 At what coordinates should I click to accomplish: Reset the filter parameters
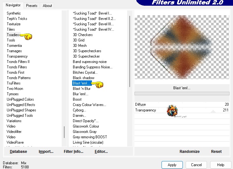216,152
